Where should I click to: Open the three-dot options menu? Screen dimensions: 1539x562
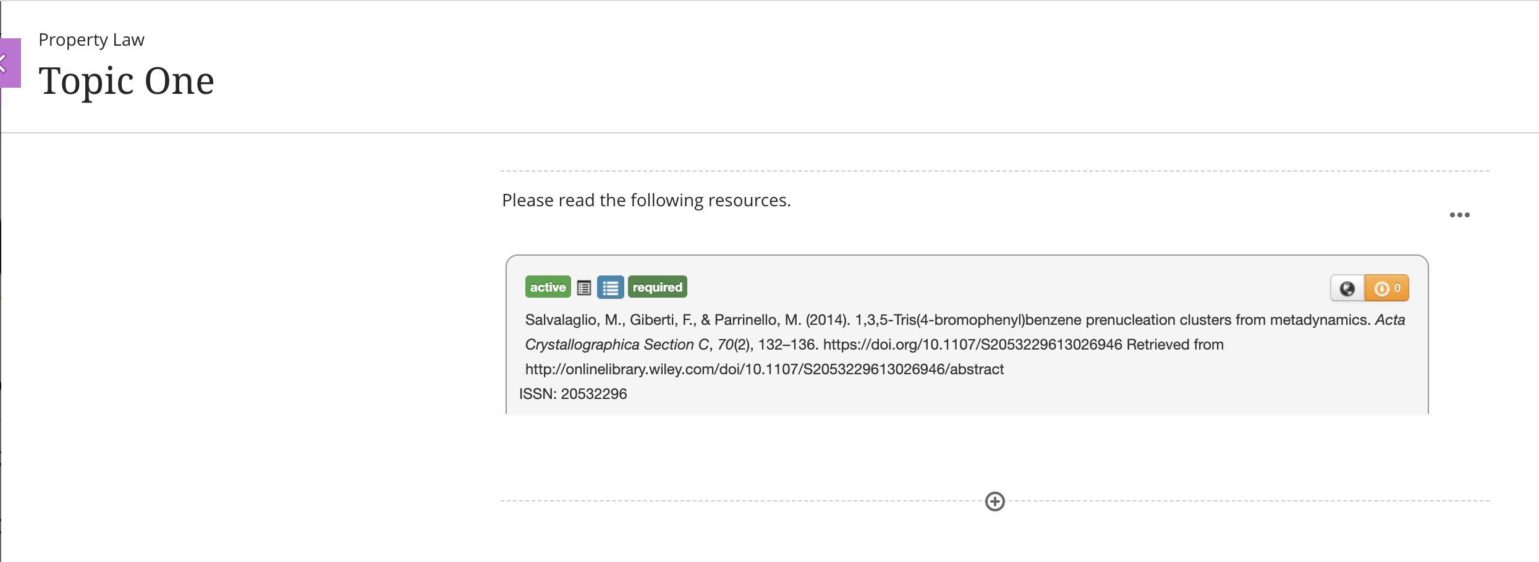point(1459,215)
